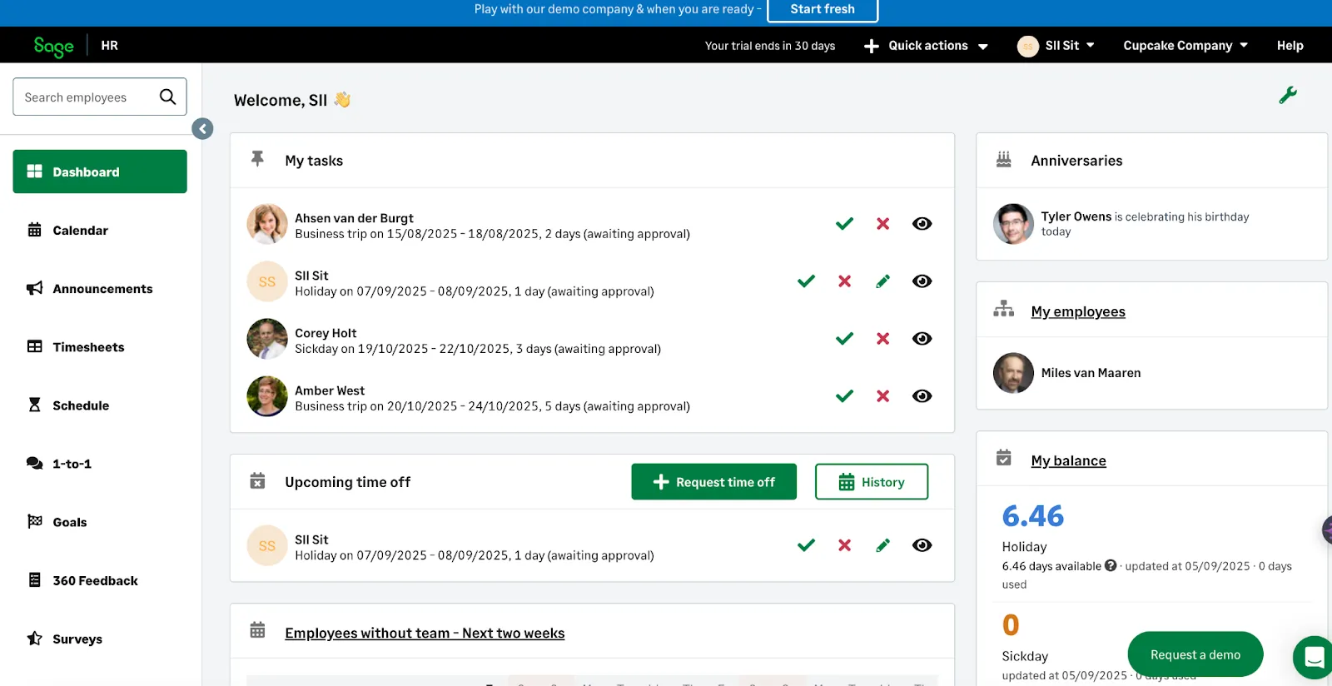The height and width of the screenshot is (686, 1332).
Task: Approve SII Sit holiday in My tasks
Action: pyautogui.click(x=806, y=281)
